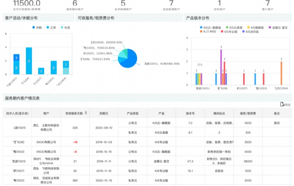Screen dimensions: 294x186
Task: Click the 服务/租赁费 column header
Action: 248,113
